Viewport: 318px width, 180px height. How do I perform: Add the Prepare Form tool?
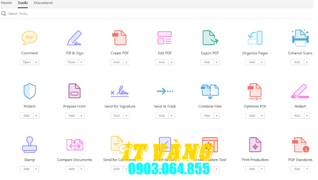[72, 116]
